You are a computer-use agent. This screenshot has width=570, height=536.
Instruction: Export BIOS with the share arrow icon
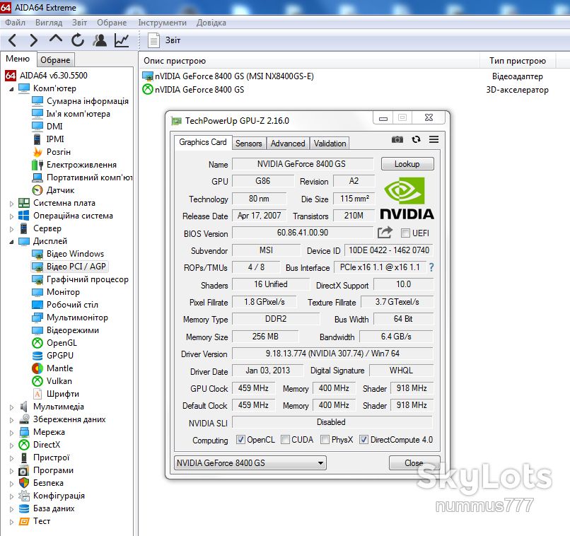385,232
